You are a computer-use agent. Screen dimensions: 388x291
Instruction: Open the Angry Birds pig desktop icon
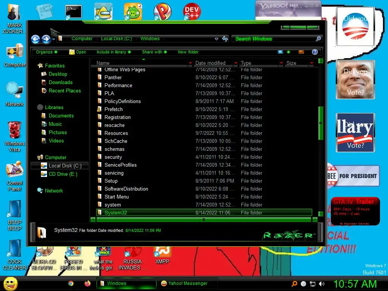(133, 11)
